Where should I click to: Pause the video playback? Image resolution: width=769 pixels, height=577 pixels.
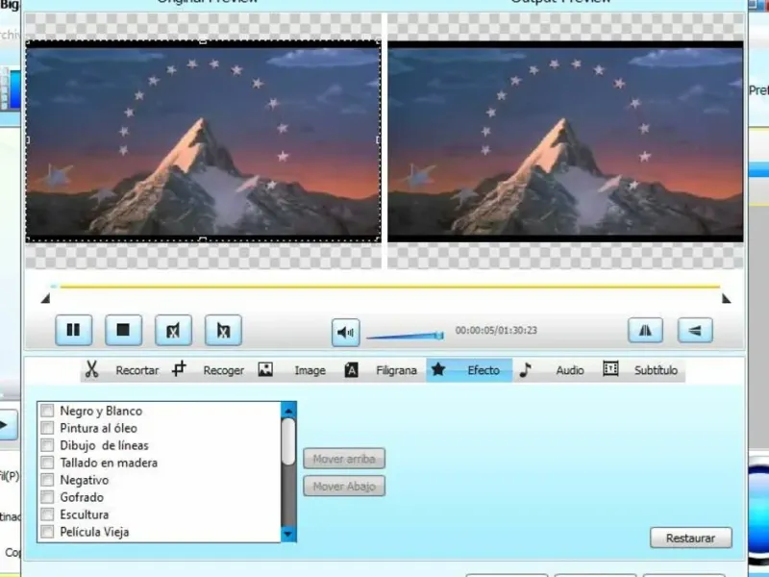coord(74,330)
